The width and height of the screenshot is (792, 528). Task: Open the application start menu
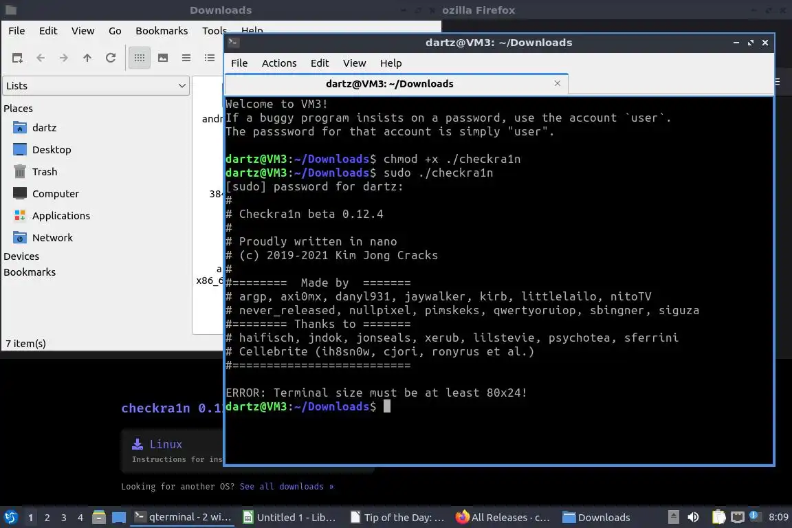coord(11,518)
